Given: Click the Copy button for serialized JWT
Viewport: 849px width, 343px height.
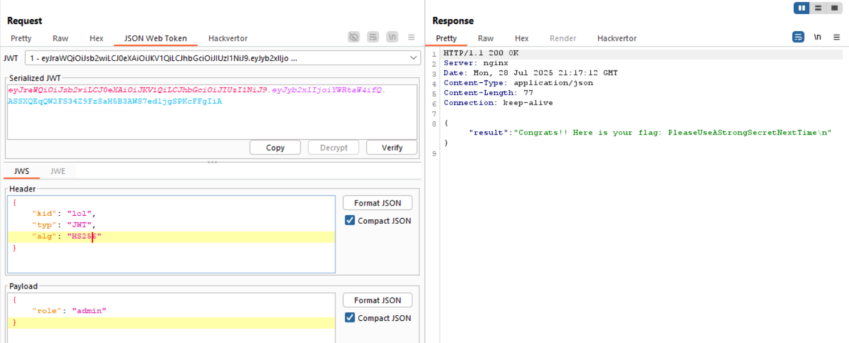Looking at the screenshot, I should click(x=275, y=148).
